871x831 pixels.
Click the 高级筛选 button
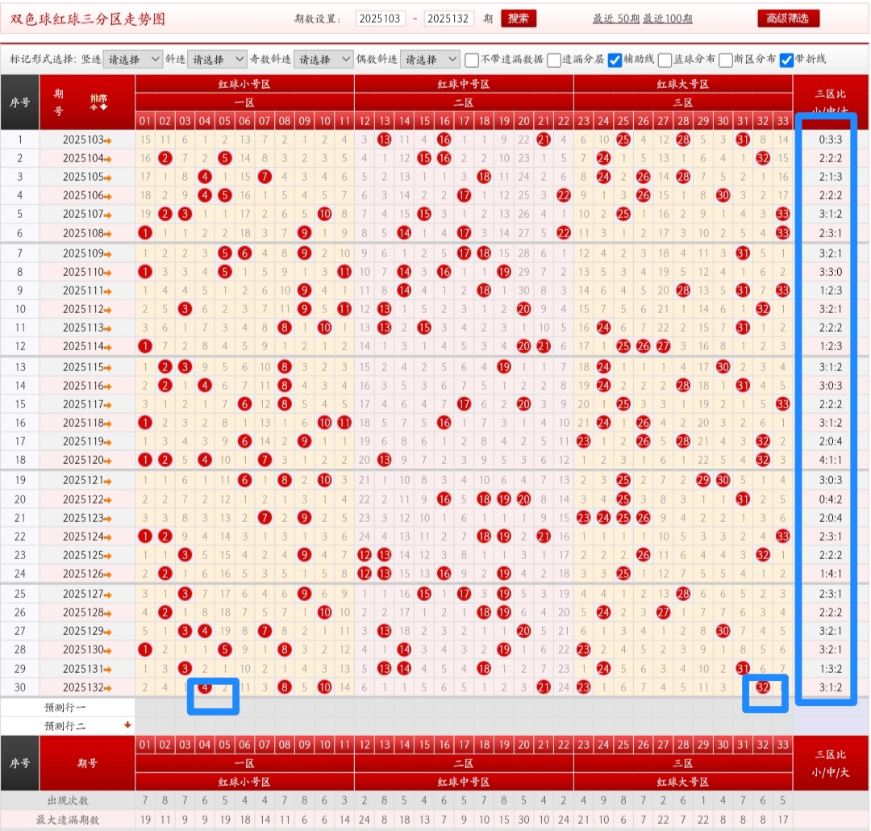coord(788,19)
